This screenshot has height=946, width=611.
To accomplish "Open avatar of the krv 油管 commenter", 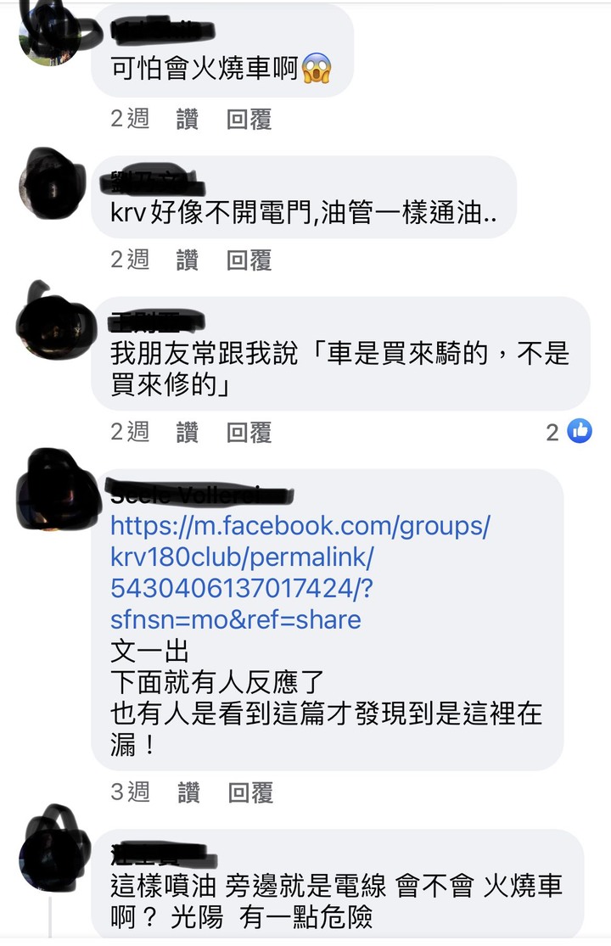I will pos(53,182).
